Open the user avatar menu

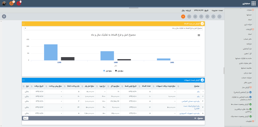[4, 3]
